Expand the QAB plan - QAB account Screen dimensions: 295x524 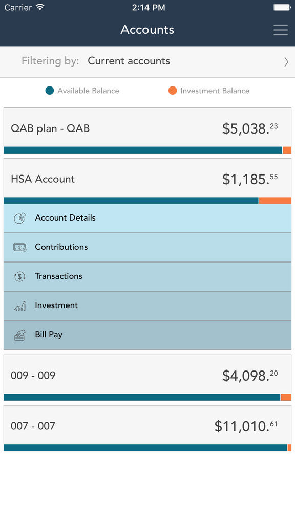(147, 130)
